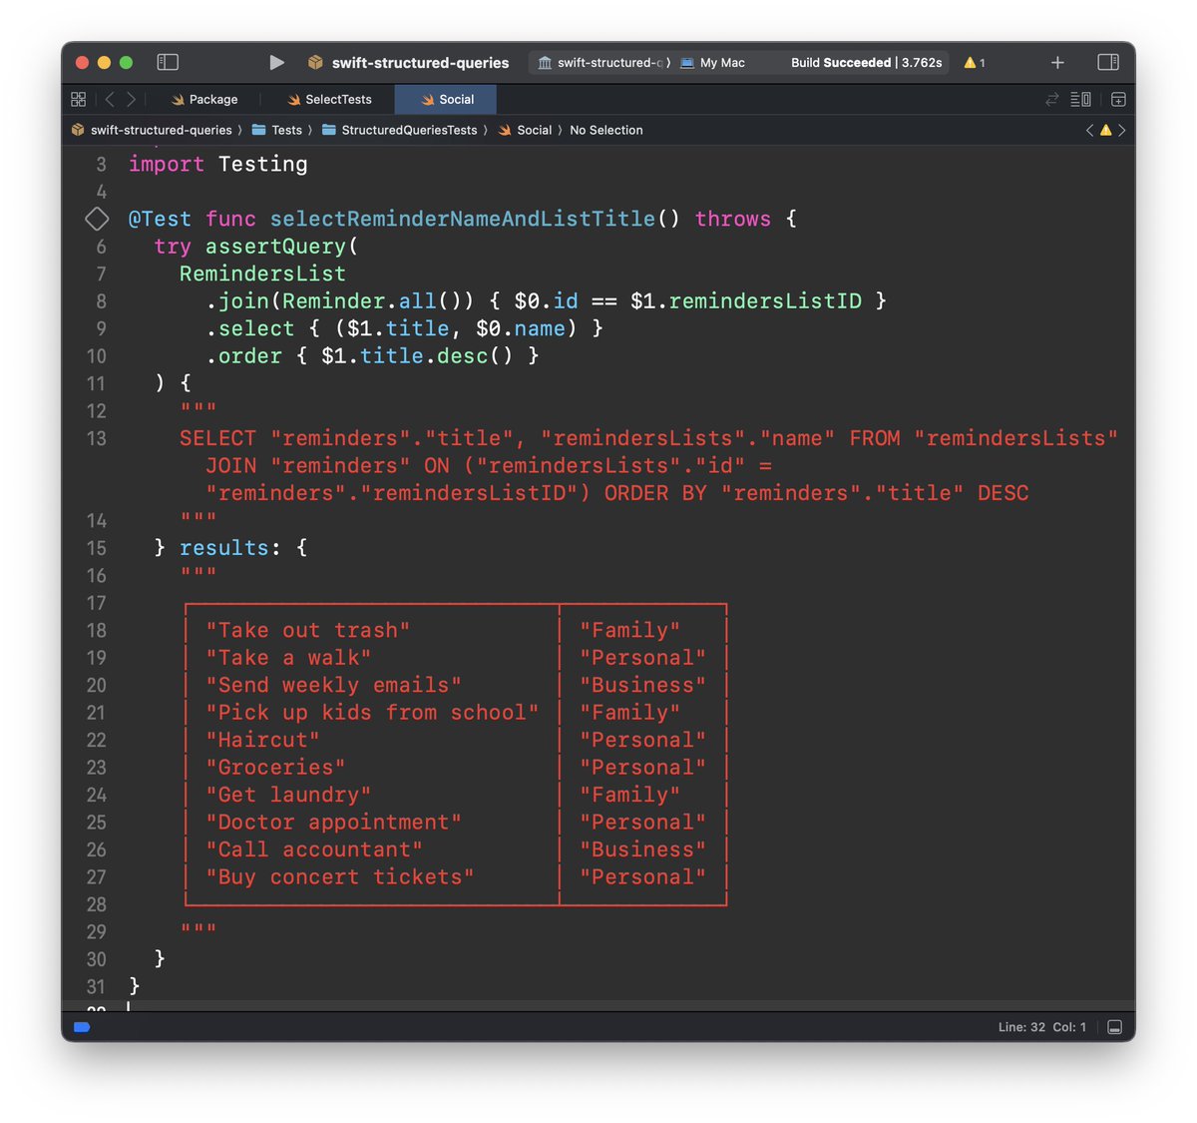This screenshot has width=1197, height=1123.
Task: Toggle the inspector sidebar
Action: (x=1108, y=62)
